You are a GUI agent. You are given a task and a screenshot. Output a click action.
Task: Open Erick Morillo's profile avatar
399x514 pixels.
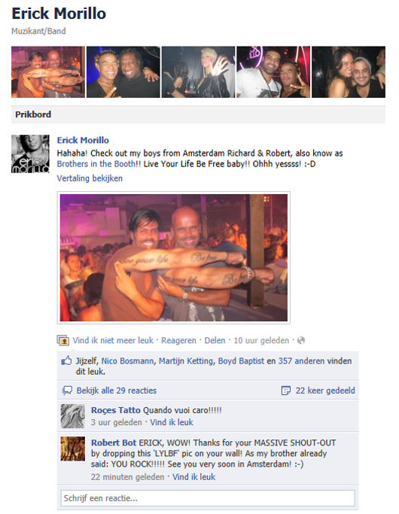click(x=31, y=154)
